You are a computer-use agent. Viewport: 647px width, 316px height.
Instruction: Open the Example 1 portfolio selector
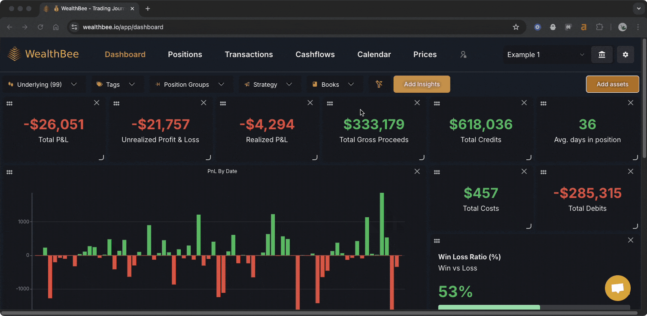[x=546, y=55]
